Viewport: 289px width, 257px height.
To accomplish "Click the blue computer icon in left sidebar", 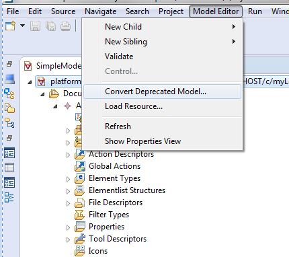I will tap(9, 79).
